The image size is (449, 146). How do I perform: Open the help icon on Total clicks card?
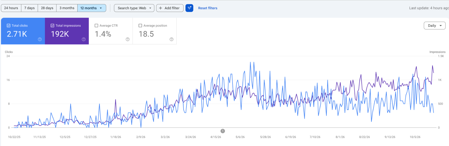[x=40, y=39]
